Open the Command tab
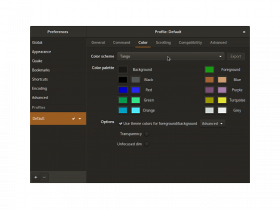This screenshot has height=210, width=280. (x=121, y=43)
